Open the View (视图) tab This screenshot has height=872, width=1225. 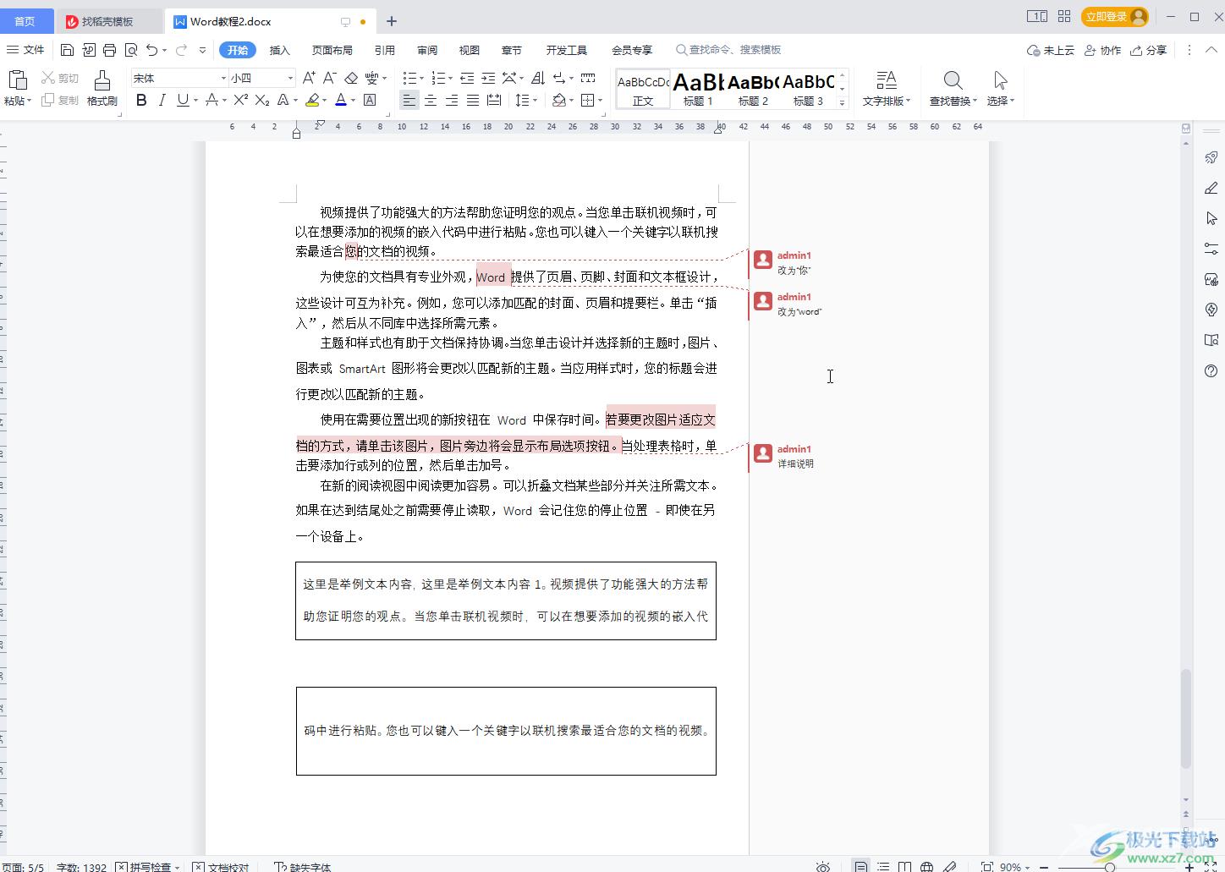[x=470, y=50]
